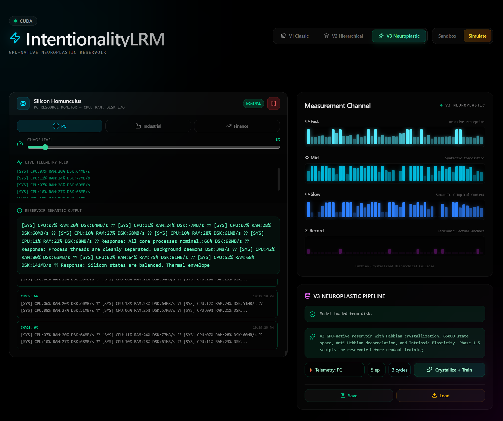The height and width of the screenshot is (421, 503).
Task: Click the lightning bolt logo icon
Action: [x=15, y=38]
